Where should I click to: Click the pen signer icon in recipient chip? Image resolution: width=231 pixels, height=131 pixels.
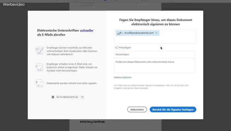(x=119, y=33)
